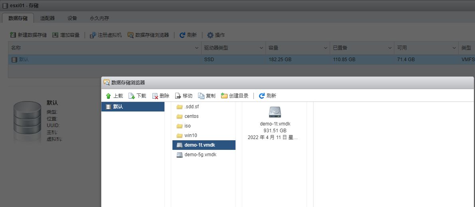Click the download (下载) icon in browser
The height and width of the screenshot is (207, 475).
pos(131,96)
